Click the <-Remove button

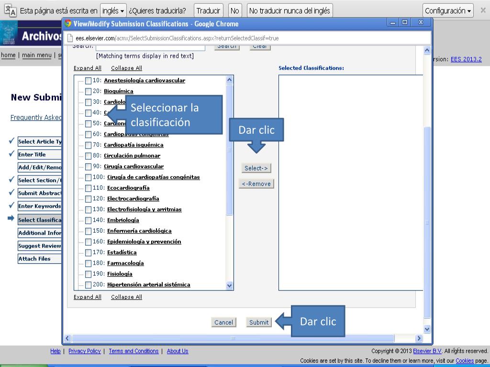tap(256, 184)
